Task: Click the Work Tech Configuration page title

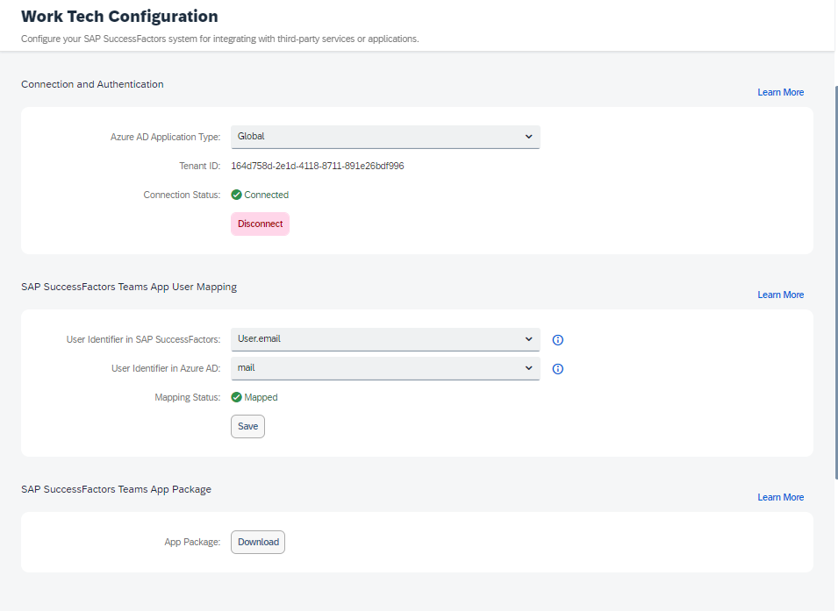Action: [119, 17]
